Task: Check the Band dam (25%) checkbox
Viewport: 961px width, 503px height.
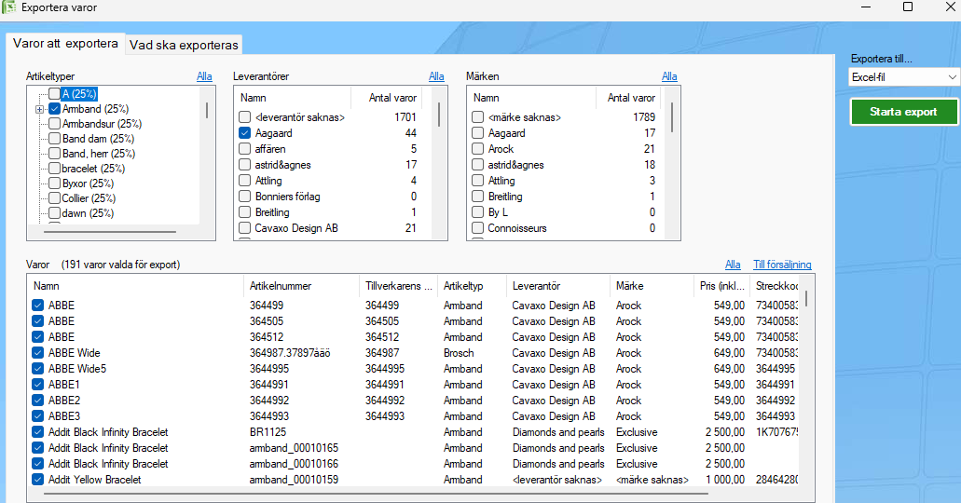Action: 55,139
